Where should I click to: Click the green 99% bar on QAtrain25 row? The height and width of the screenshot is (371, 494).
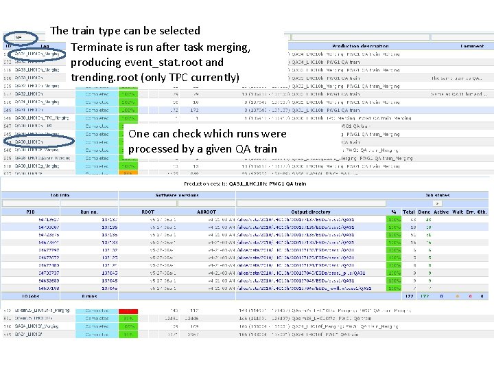pos(128,319)
